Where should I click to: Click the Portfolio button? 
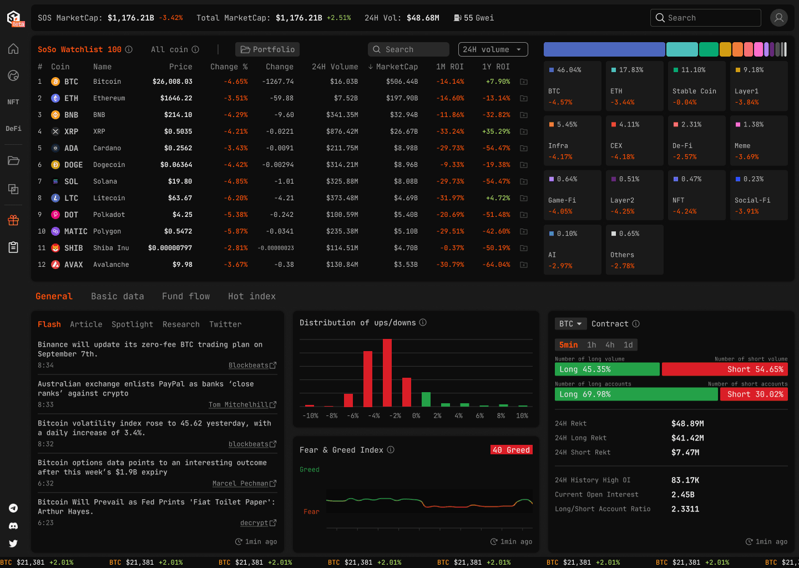click(x=267, y=49)
